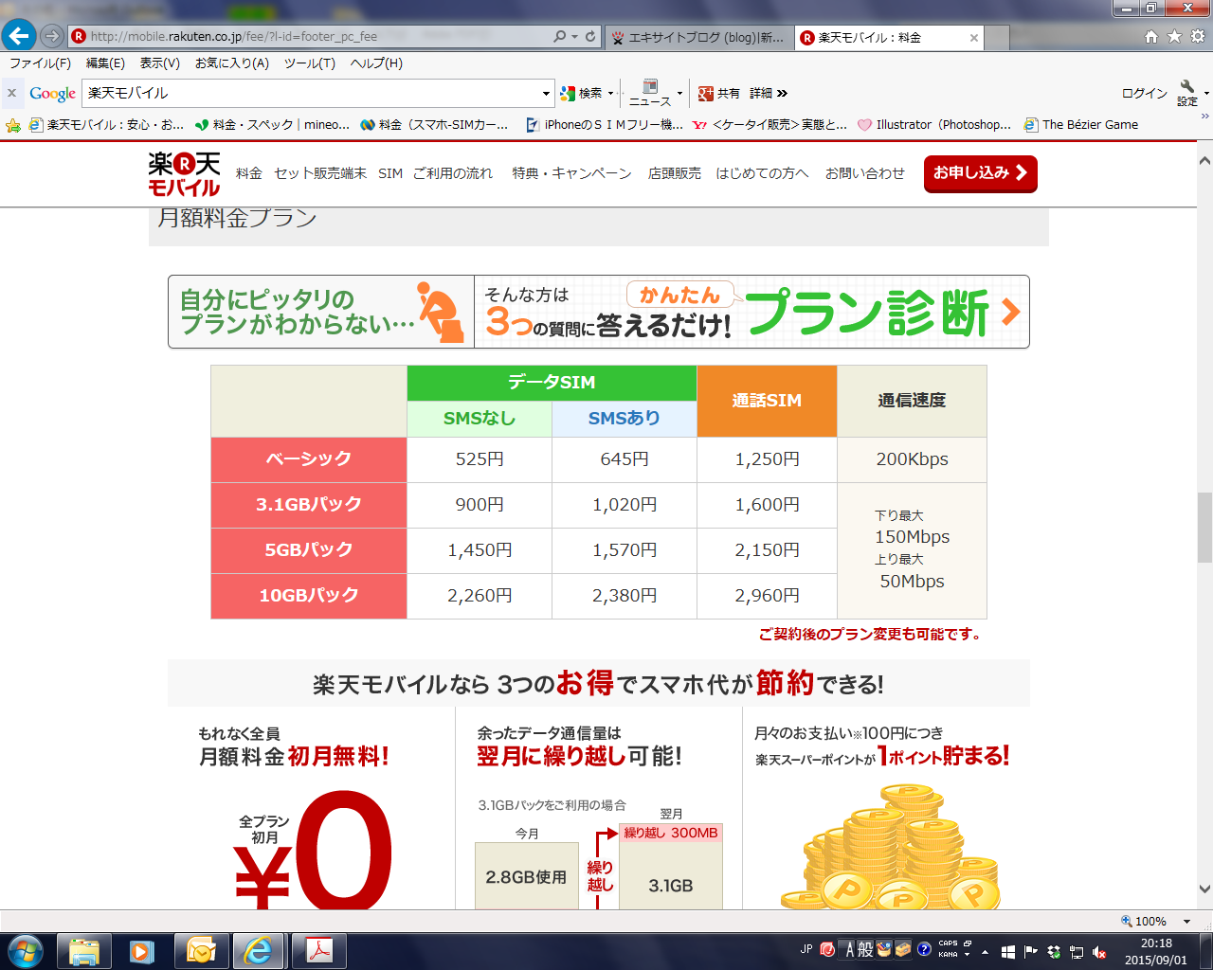Refresh the page with the reload icon
The height and width of the screenshot is (970, 1213).
tap(590, 36)
